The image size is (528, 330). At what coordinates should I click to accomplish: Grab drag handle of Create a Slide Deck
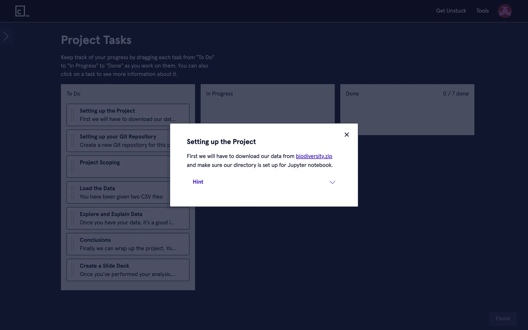click(x=73, y=270)
